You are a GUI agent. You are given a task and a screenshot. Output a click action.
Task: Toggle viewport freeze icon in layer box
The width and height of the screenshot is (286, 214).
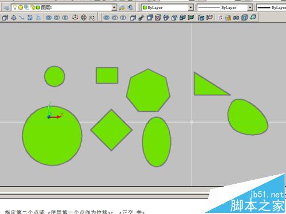click(26, 7)
